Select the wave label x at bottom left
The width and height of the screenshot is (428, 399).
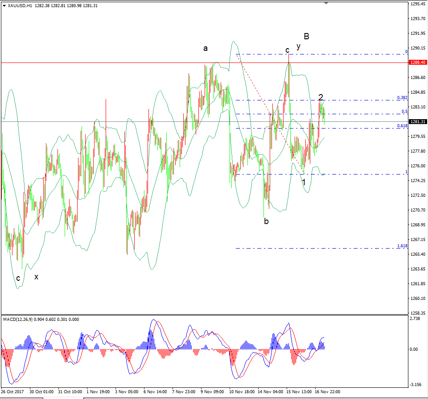click(36, 277)
